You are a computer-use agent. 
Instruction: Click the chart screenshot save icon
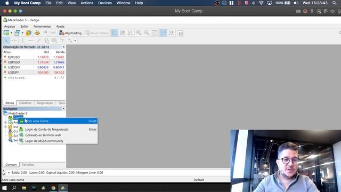tap(180, 33)
